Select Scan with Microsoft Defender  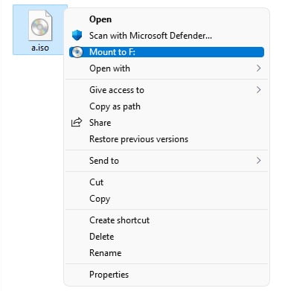[x=167, y=36]
